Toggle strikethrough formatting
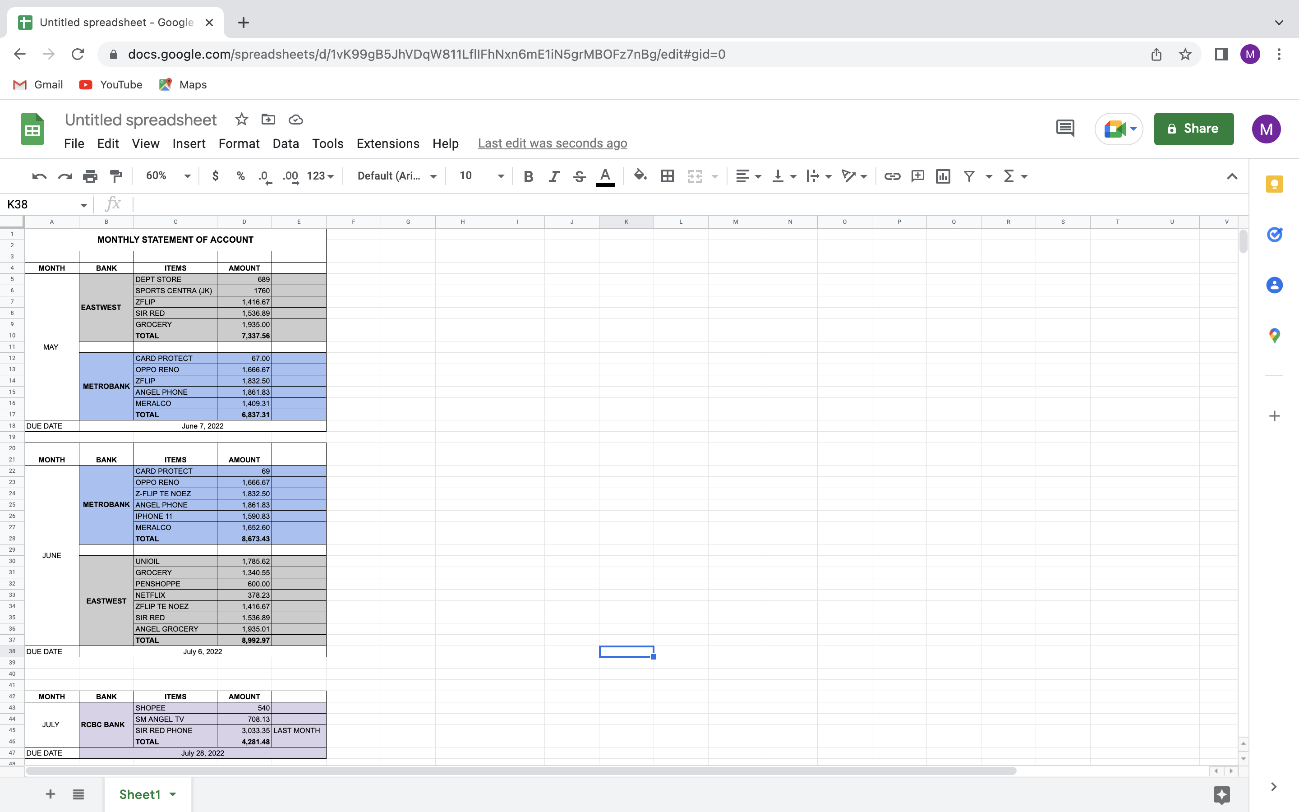This screenshot has width=1299, height=812. (579, 176)
